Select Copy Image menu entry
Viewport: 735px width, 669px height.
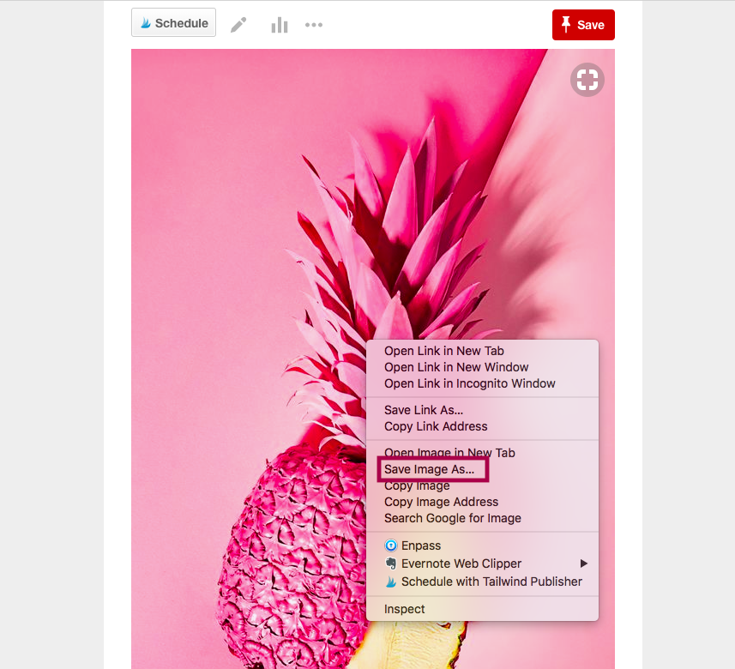click(x=482, y=485)
